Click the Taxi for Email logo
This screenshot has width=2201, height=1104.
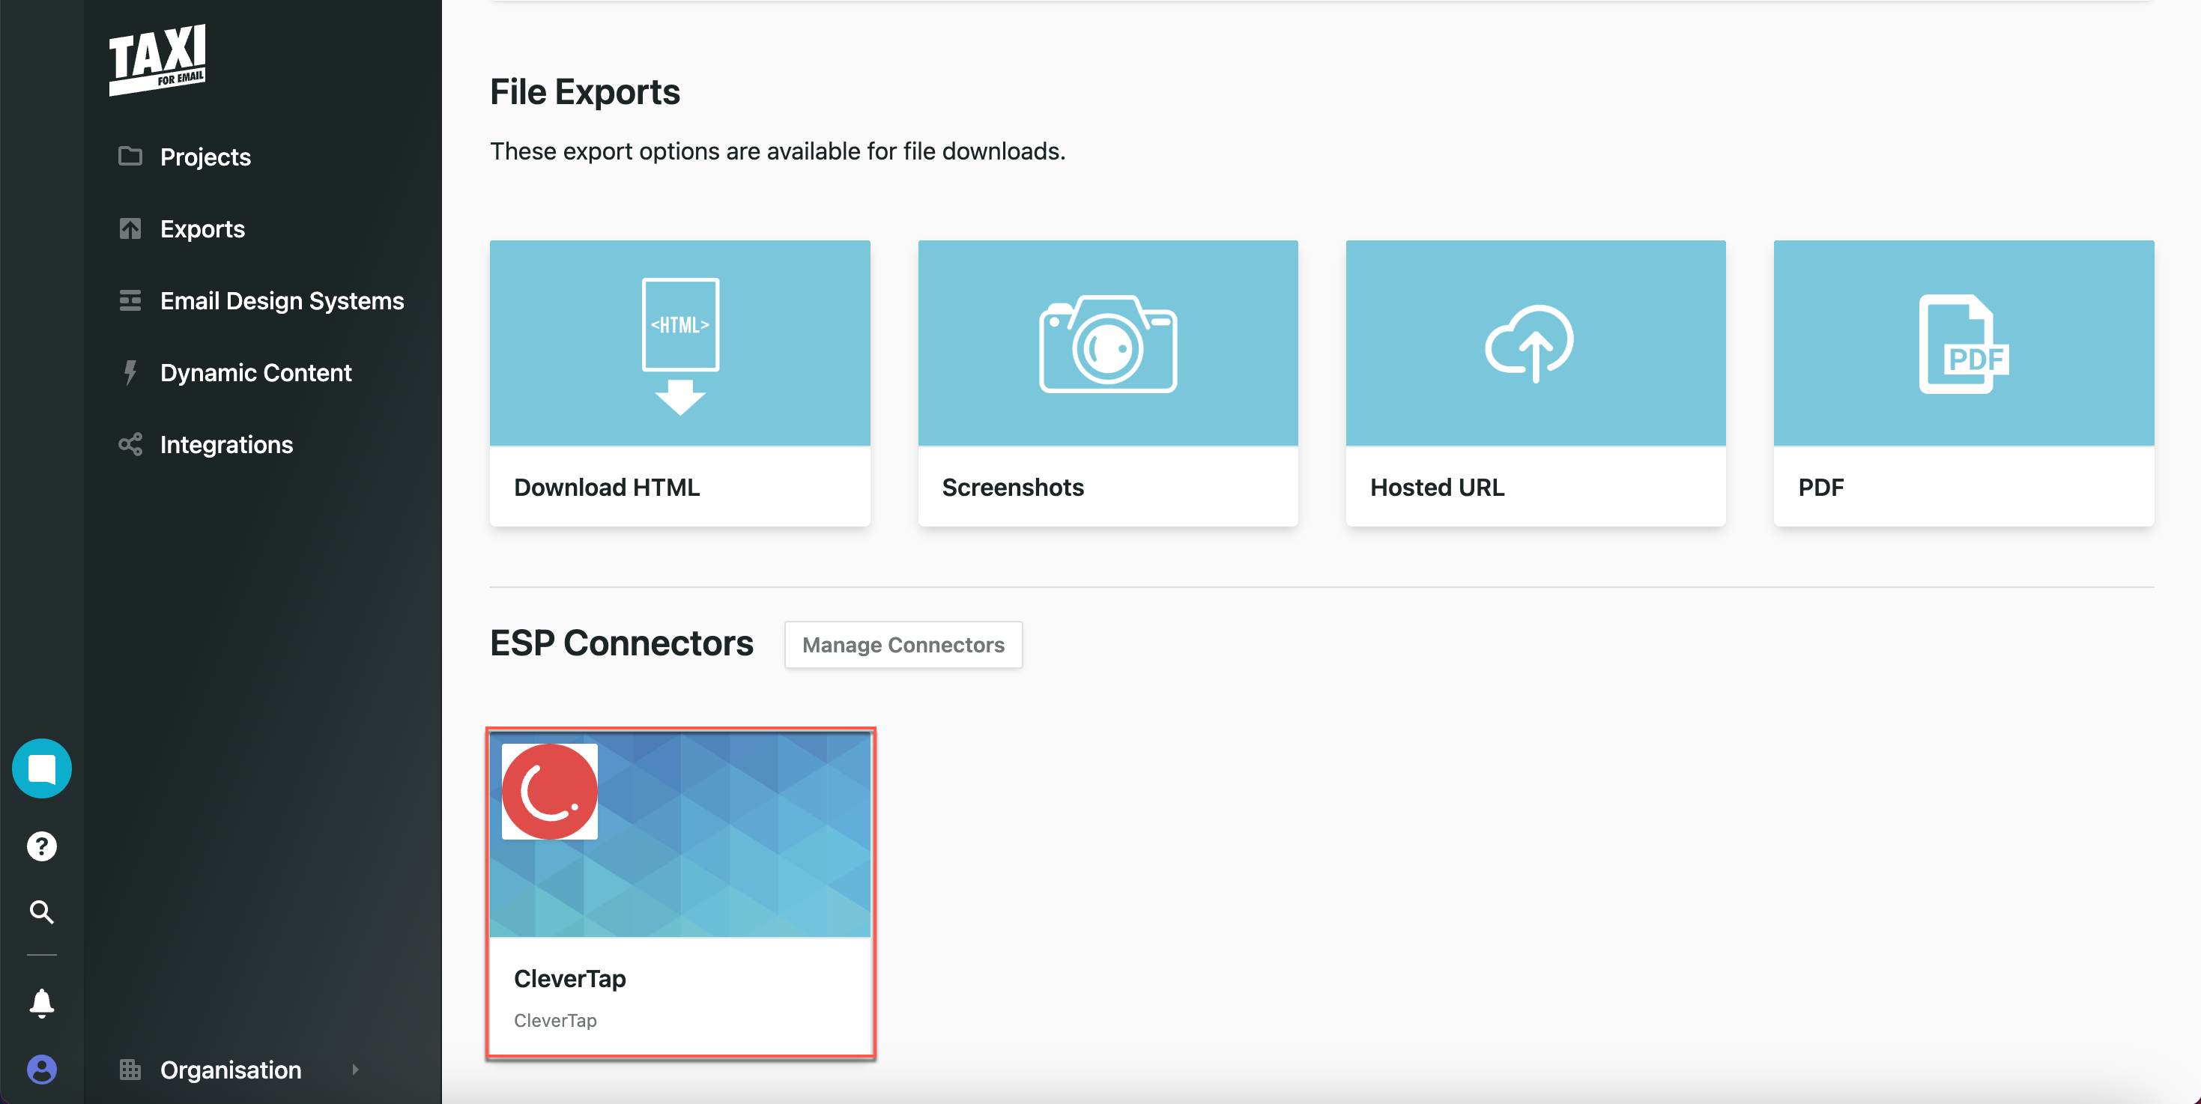click(157, 58)
